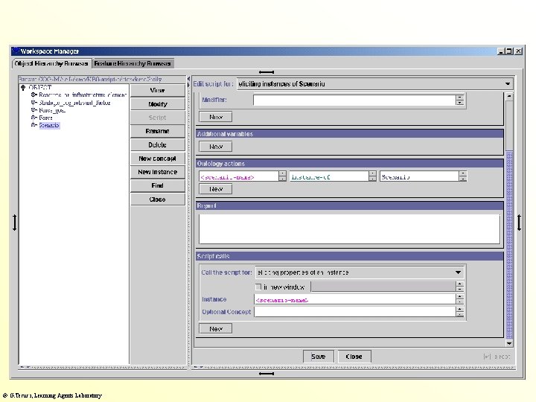Collapse the OBJECT root node handle

[23, 88]
